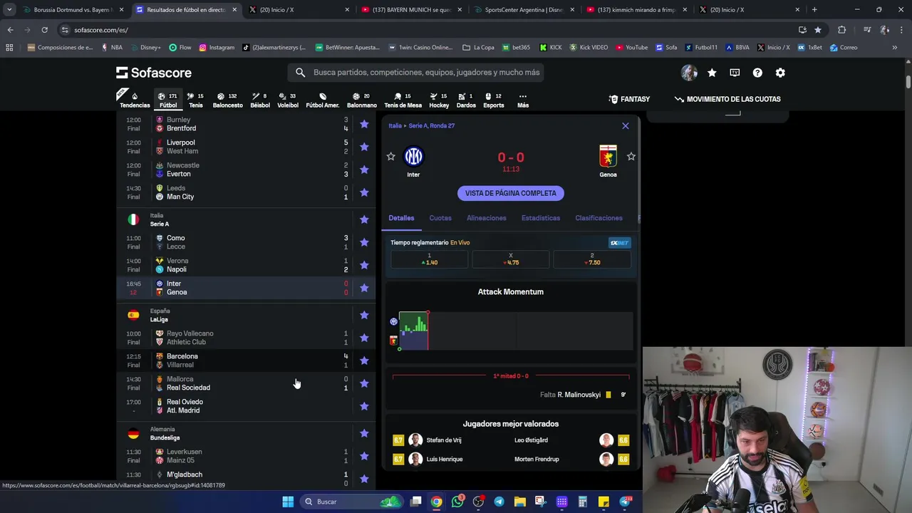The height and width of the screenshot is (513, 912).
Task: Select the Hockey sport icon
Action: (439, 100)
